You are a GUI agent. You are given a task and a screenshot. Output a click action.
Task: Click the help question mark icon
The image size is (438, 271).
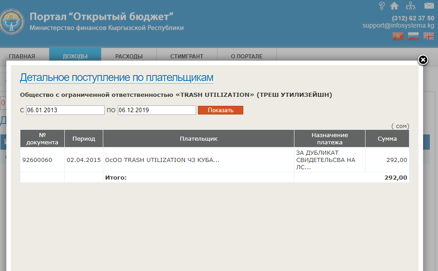click(381, 6)
